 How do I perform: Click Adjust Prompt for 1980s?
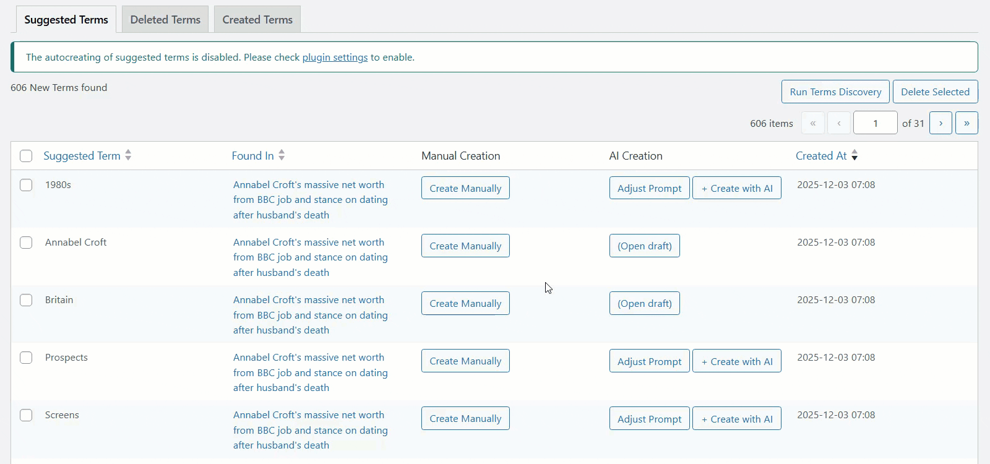point(649,188)
